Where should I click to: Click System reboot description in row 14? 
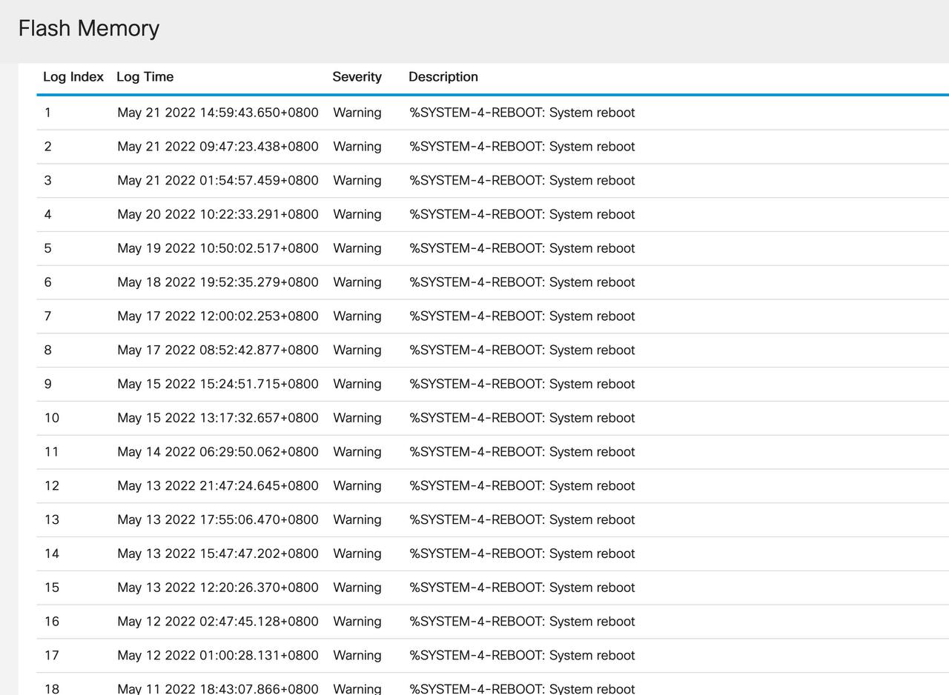522,553
